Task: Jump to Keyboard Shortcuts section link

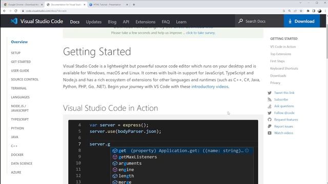Action: click(284, 68)
